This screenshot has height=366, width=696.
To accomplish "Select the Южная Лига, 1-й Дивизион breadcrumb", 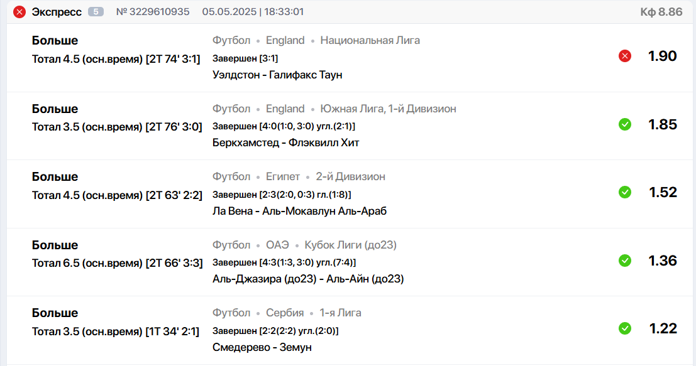I will pyautogui.click(x=388, y=109).
